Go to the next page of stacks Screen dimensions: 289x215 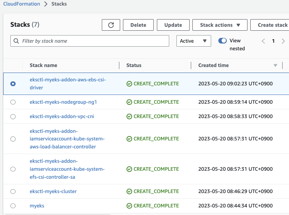(283, 41)
